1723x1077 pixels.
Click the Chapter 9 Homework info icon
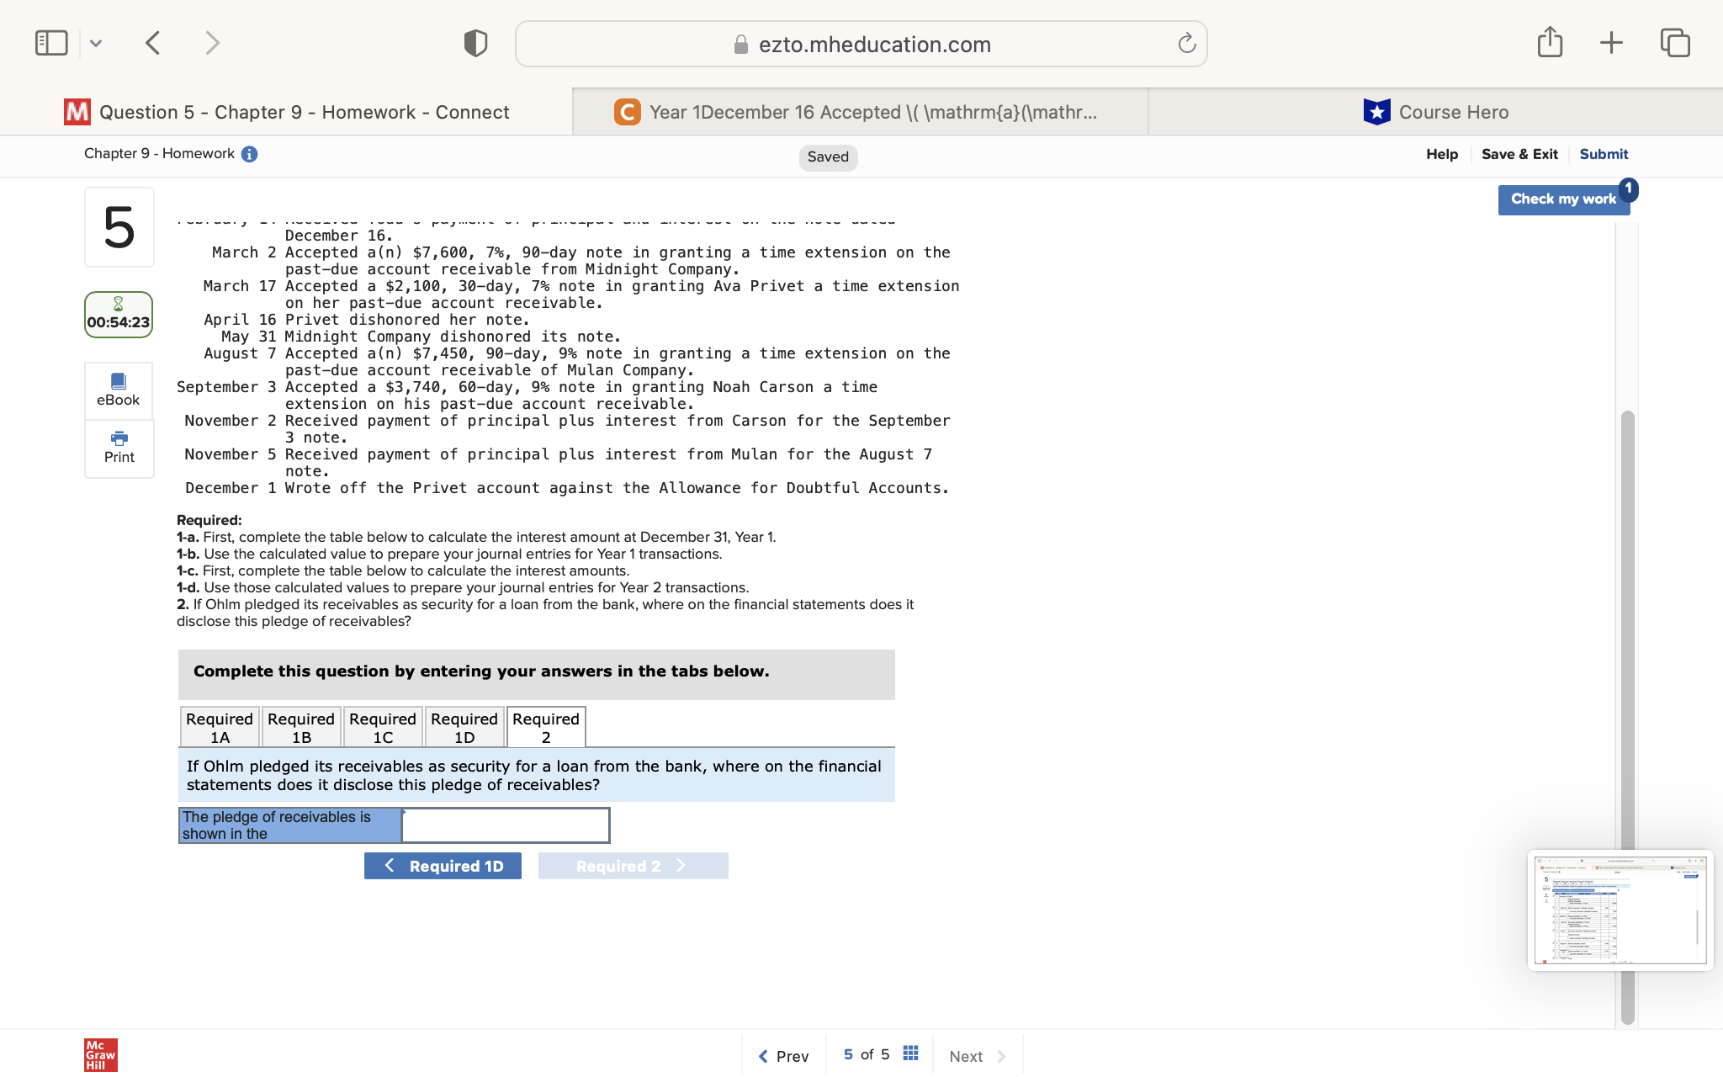(x=249, y=154)
